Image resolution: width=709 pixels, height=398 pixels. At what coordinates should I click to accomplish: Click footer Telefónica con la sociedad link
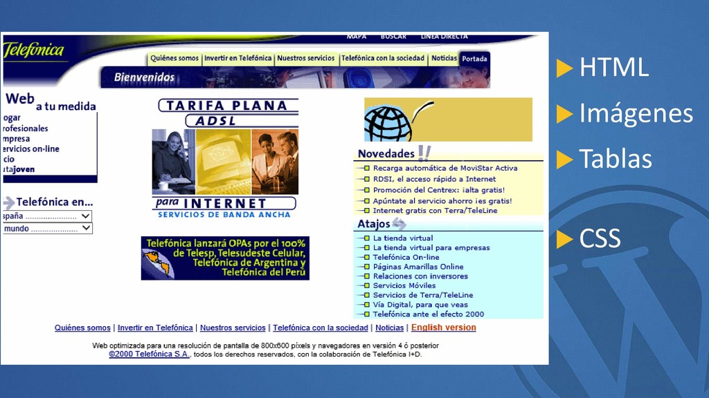click(x=321, y=328)
